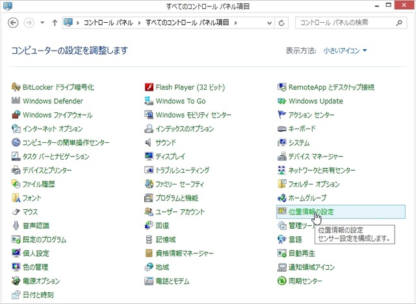
Task: Open the 通知領域アイコン link
Action: tap(312, 267)
